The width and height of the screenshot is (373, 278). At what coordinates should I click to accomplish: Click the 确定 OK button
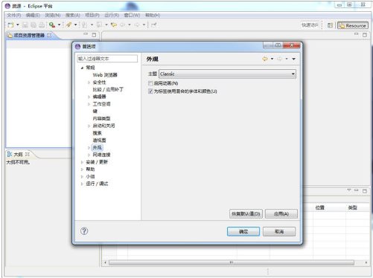click(243, 232)
